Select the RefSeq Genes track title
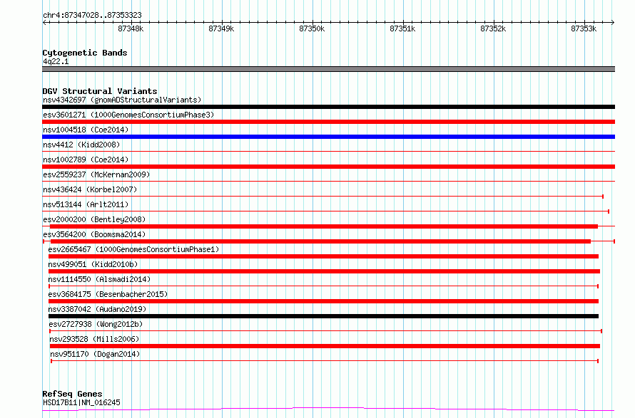The height and width of the screenshot is (418, 635). point(72,394)
